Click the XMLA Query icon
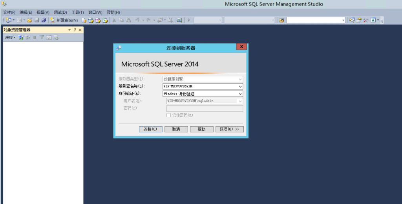Viewport: 402px width, 204px height. coord(105,20)
